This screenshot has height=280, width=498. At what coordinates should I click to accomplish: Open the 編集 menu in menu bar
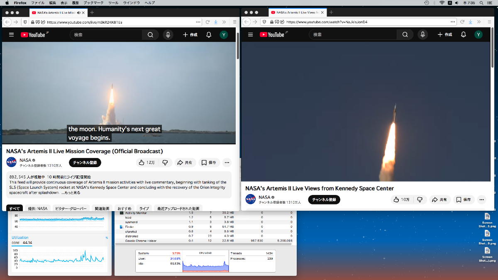(x=52, y=3)
